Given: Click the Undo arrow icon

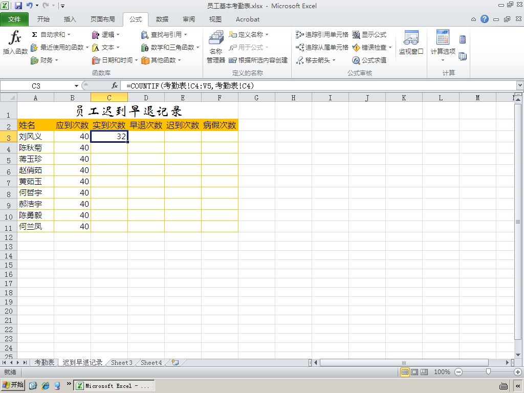Looking at the screenshot, I should click(30, 6).
